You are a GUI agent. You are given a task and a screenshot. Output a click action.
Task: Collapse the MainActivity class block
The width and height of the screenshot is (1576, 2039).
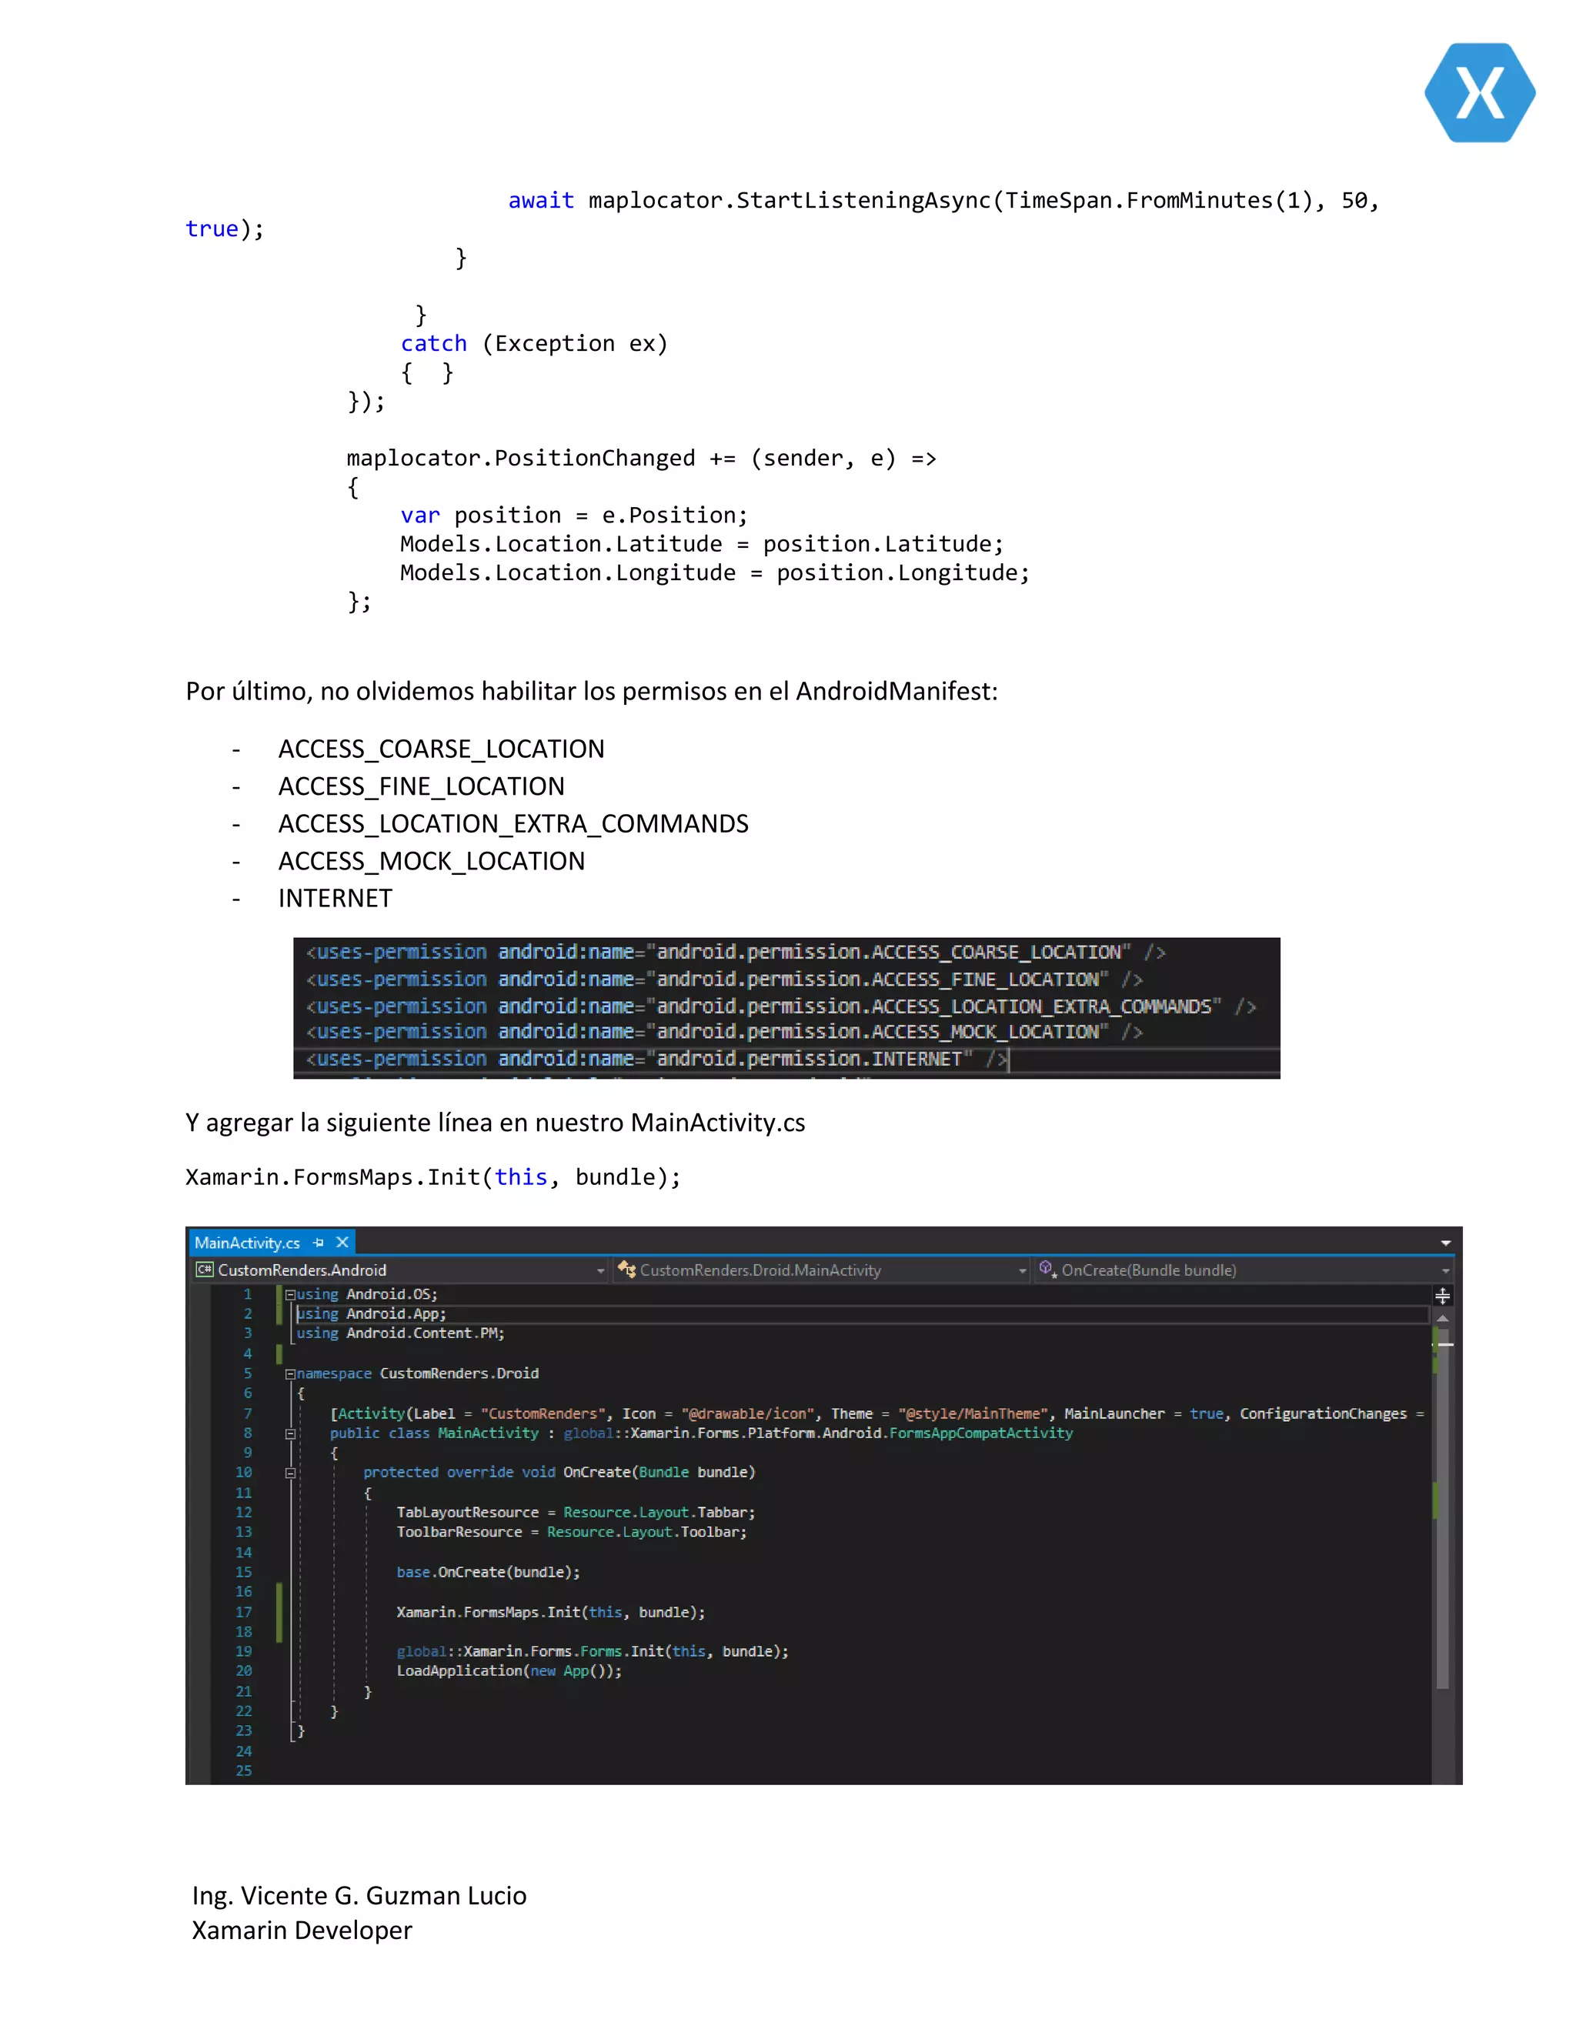[290, 1434]
